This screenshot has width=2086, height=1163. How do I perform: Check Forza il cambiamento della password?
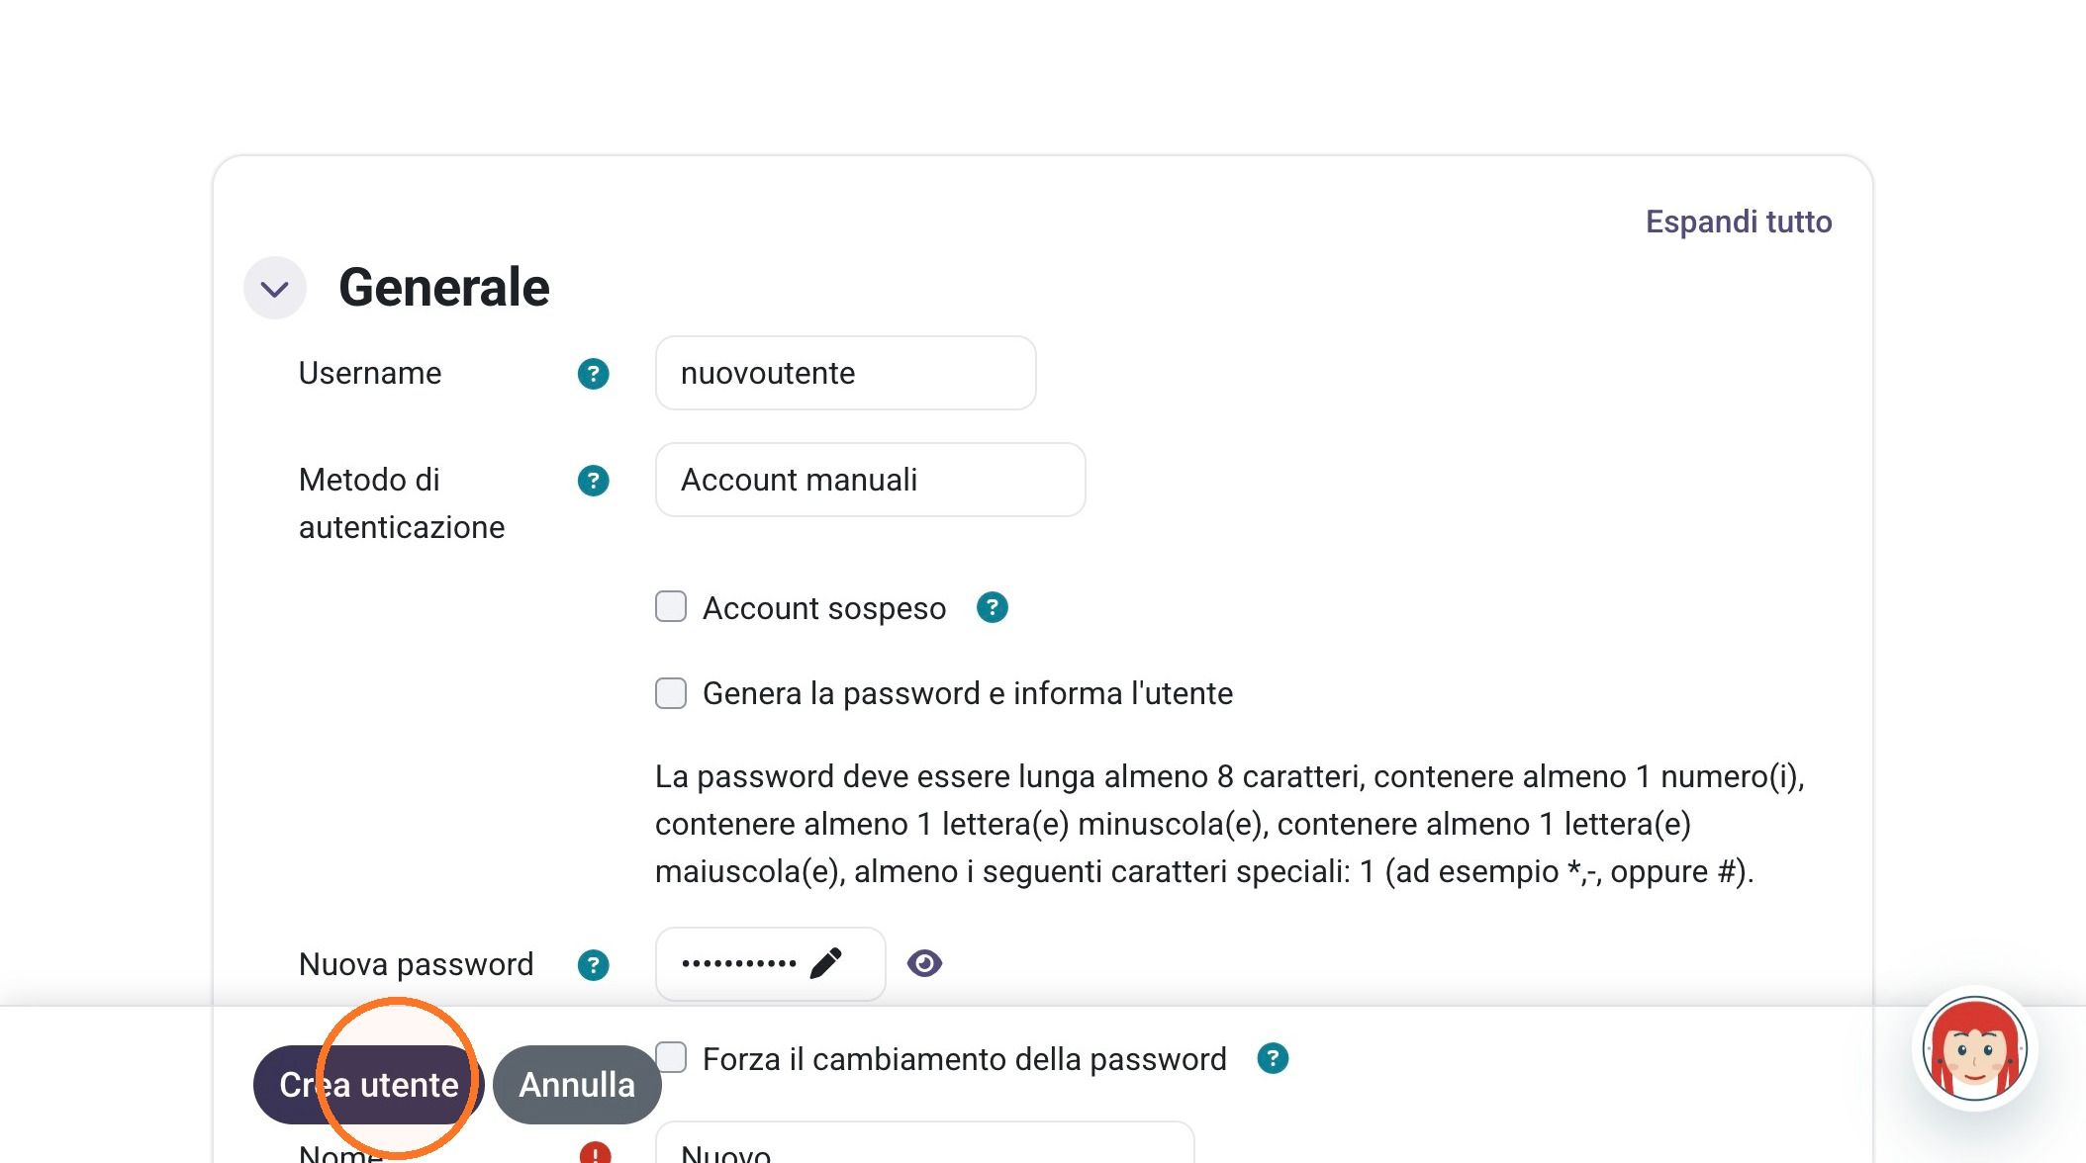click(671, 1057)
